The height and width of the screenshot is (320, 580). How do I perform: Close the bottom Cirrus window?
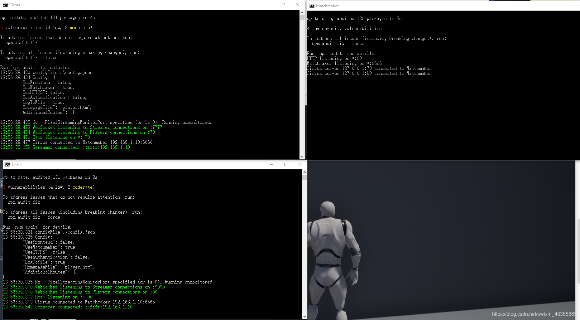click(x=300, y=164)
